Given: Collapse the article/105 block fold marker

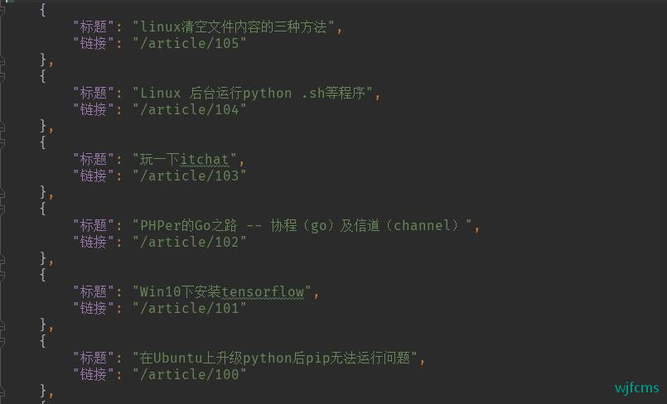Looking at the screenshot, I should tap(2, 10).
